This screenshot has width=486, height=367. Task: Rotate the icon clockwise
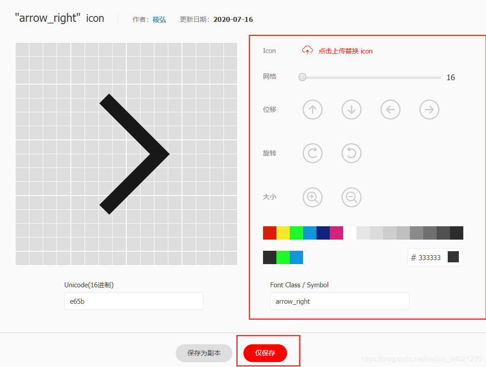pos(312,153)
